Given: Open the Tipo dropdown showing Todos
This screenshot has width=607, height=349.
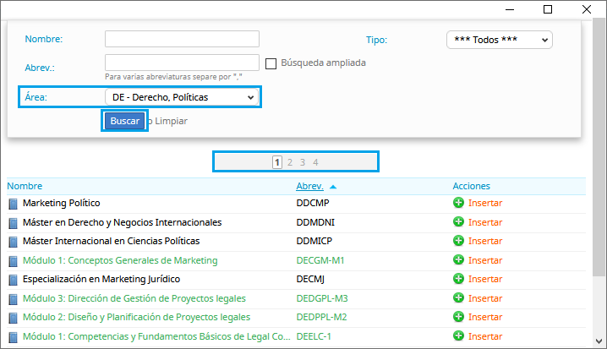Looking at the screenshot, I should [x=500, y=40].
